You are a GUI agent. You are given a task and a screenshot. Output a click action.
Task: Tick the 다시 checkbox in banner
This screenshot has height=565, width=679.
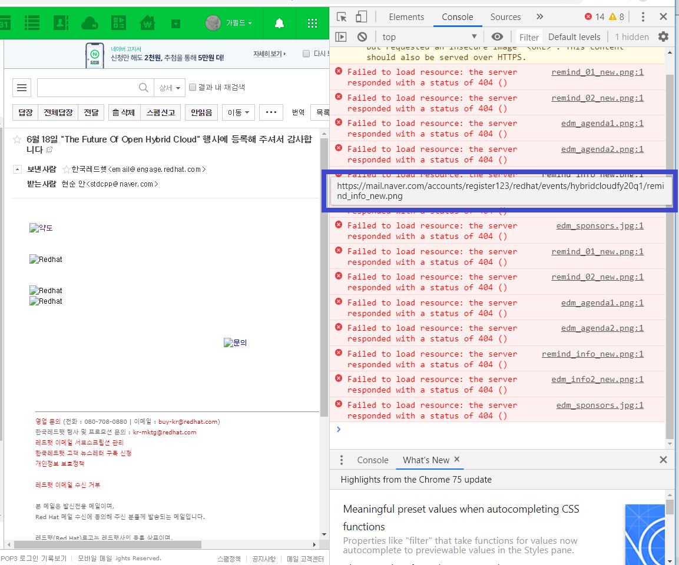[306, 54]
